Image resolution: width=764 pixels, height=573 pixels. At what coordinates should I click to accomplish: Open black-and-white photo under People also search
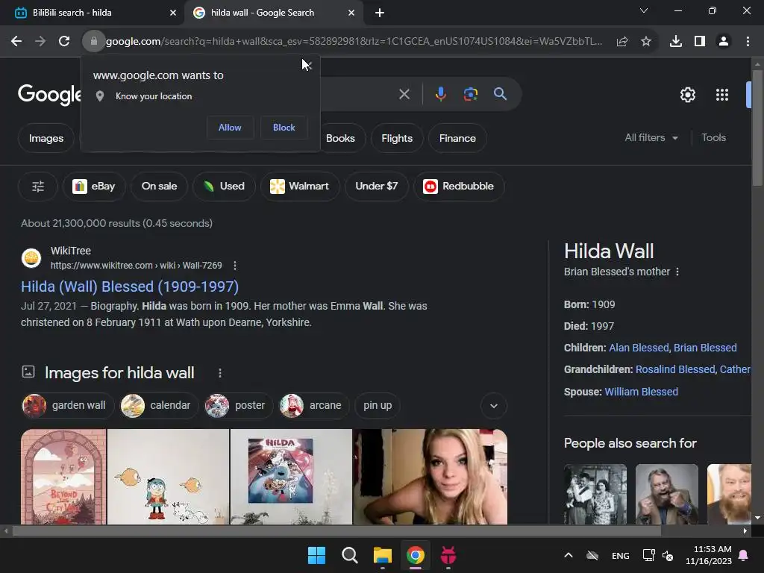[x=595, y=494]
